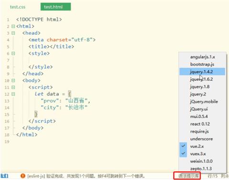Image resolution: width=229 pixels, height=180 pixels.
Task: Enable require.js syntax hints
Action: pyautogui.click(x=202, y=131)
